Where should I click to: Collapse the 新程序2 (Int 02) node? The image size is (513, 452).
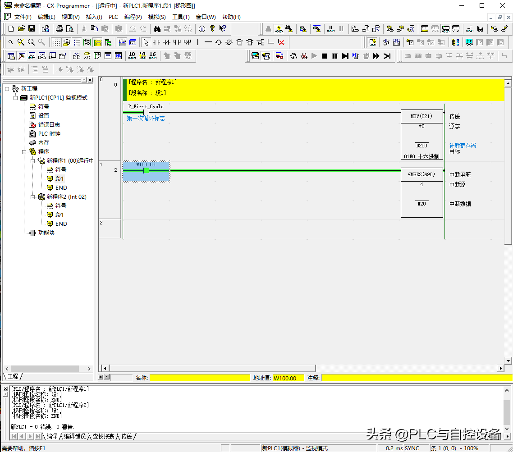pos(33,197)
